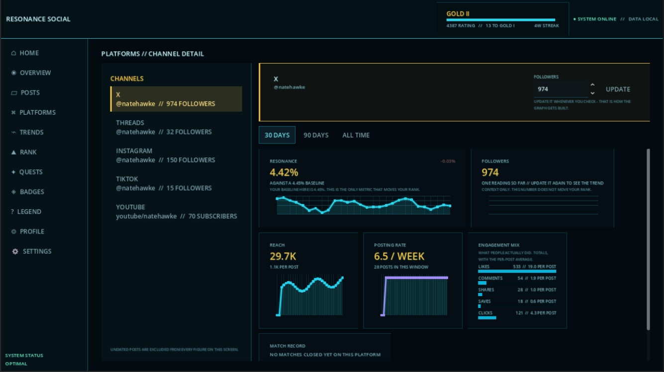This screenshot has height=372, width=664.
Task: Click the Profile icon in sidebar
Action: (x=13, y=232)
